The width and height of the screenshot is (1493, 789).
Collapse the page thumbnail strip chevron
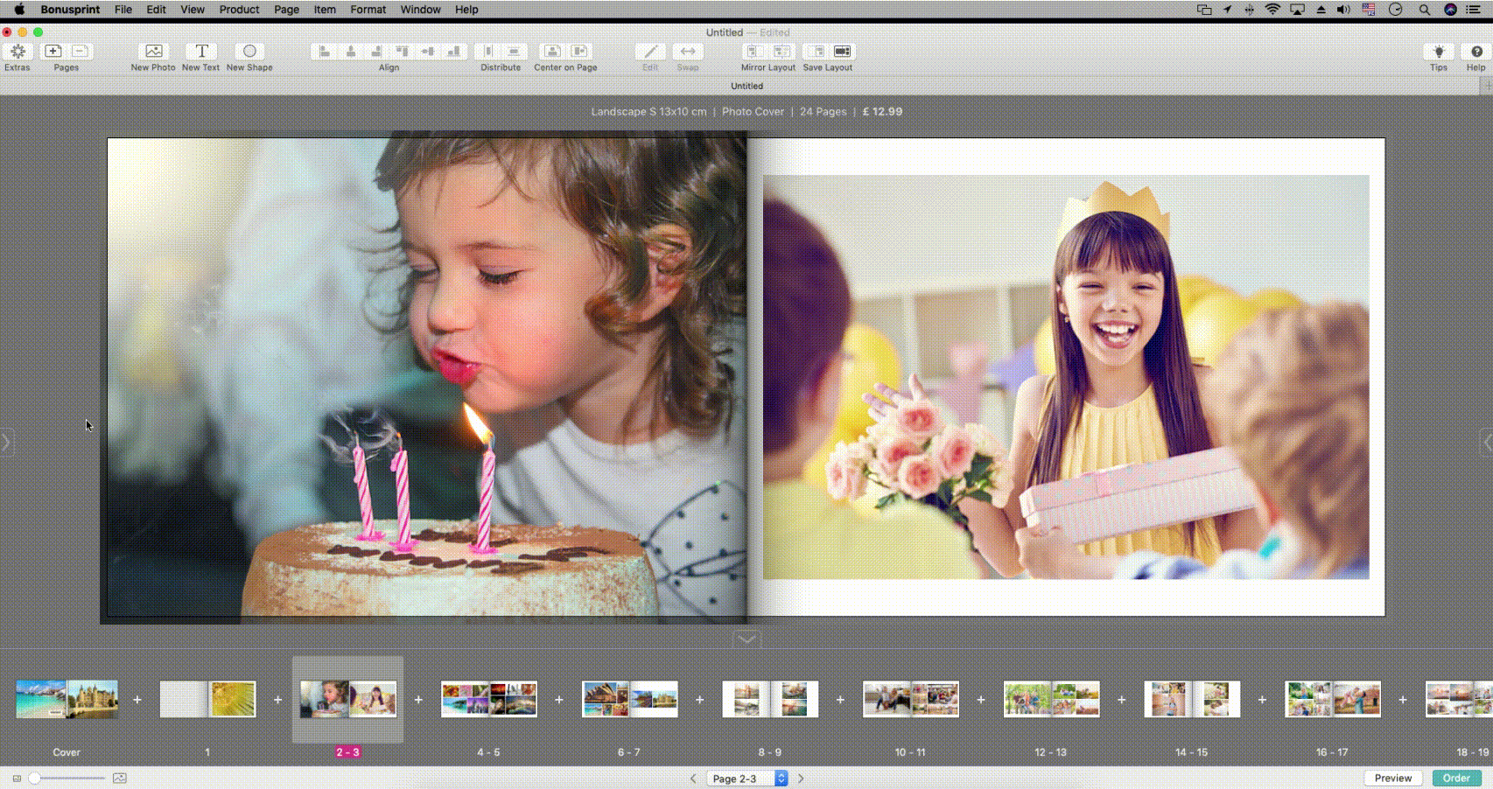point(746,639)
